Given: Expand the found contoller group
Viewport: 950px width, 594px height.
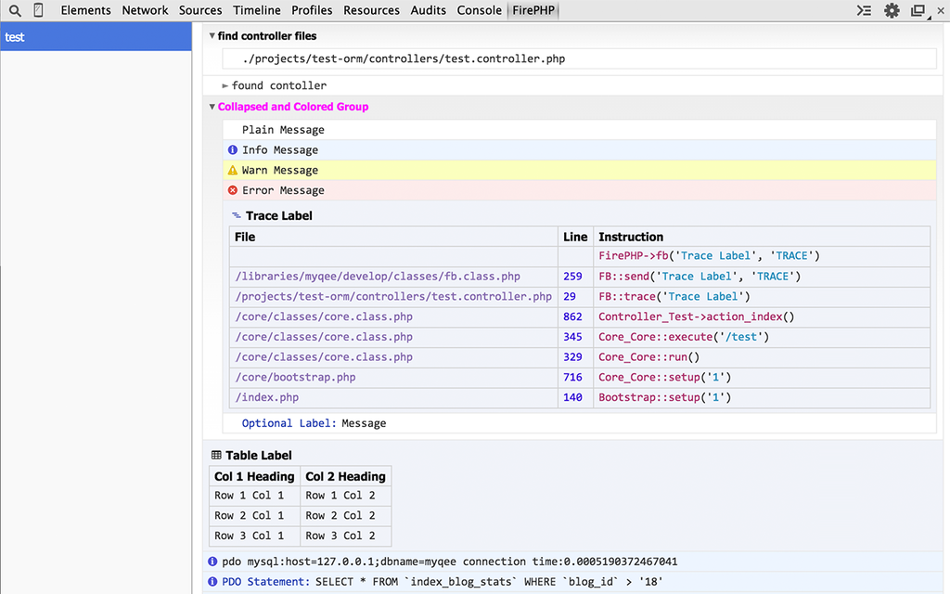Looking at the screenshot, I should 225,84.
